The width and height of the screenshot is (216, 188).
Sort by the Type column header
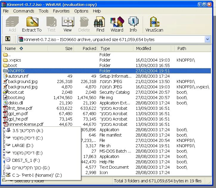point(116,48)
